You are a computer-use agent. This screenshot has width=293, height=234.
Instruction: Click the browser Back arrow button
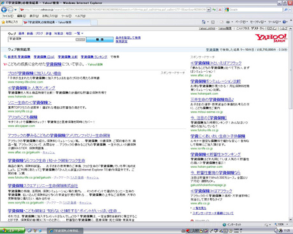coord(4,10)
